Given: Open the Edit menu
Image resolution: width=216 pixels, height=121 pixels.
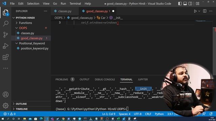Looking at the screenshot, I should coord(21,4).
